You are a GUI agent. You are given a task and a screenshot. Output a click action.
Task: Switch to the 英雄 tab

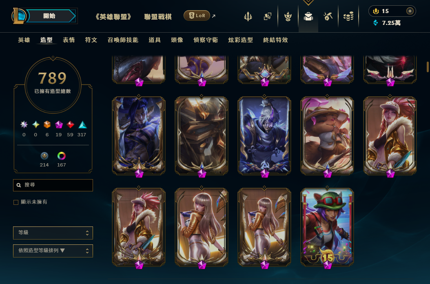click(x=24, y=40)
